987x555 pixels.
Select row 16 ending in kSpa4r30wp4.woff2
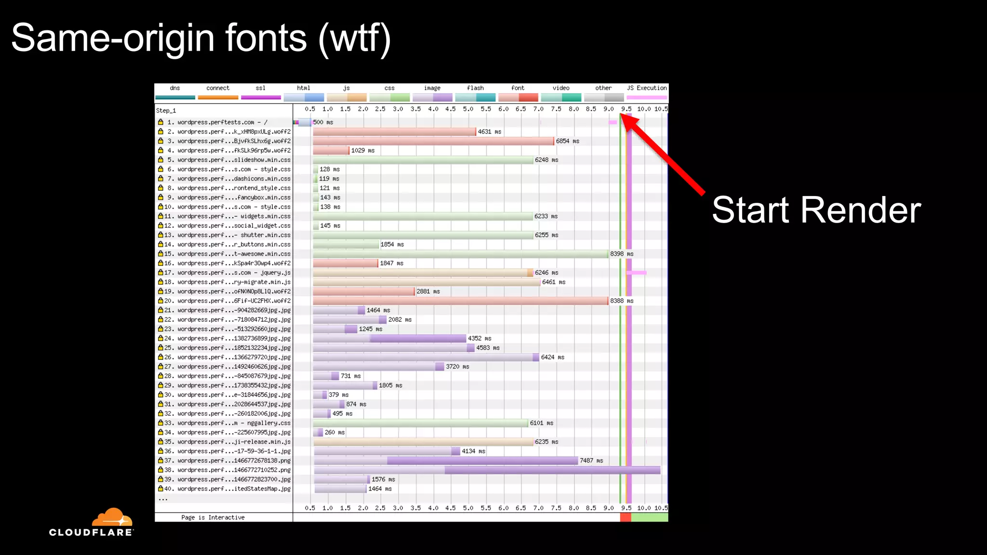(x=224, y=263)
